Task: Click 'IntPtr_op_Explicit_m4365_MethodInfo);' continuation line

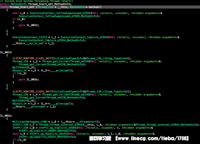Action: (47, 131)
